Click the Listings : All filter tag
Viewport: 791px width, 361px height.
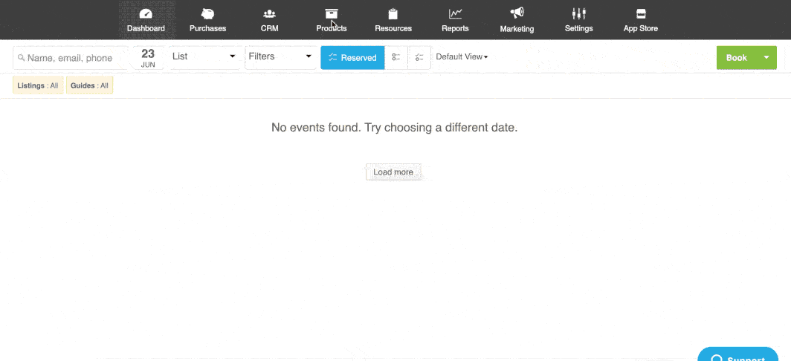[38, 85]
